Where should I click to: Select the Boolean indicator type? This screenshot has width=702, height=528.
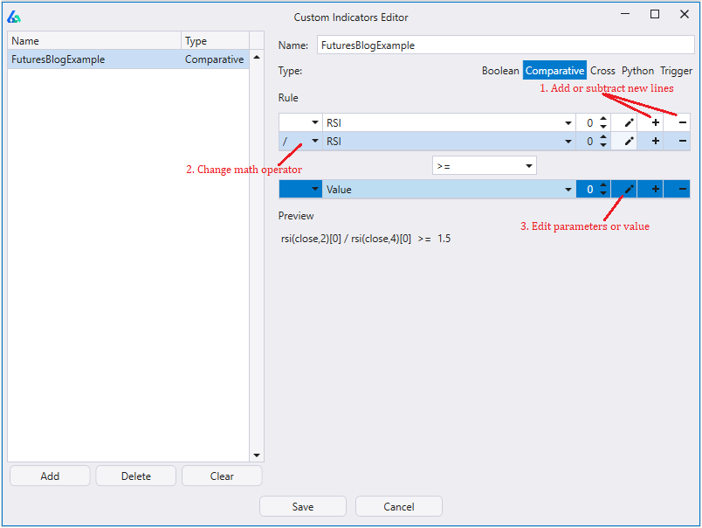click(500, 71)
